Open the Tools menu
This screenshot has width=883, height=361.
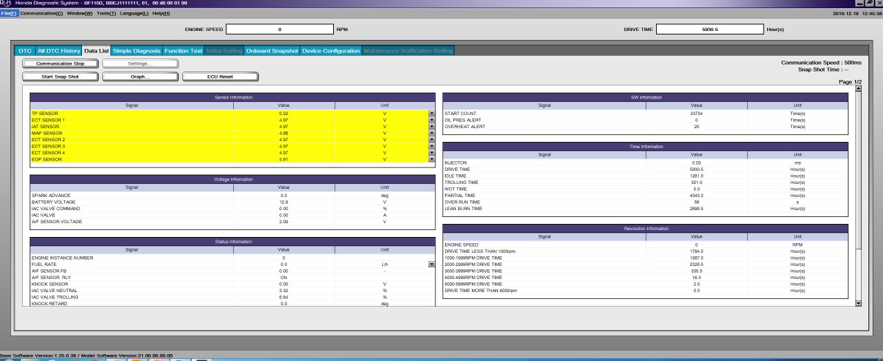[106, 13]
